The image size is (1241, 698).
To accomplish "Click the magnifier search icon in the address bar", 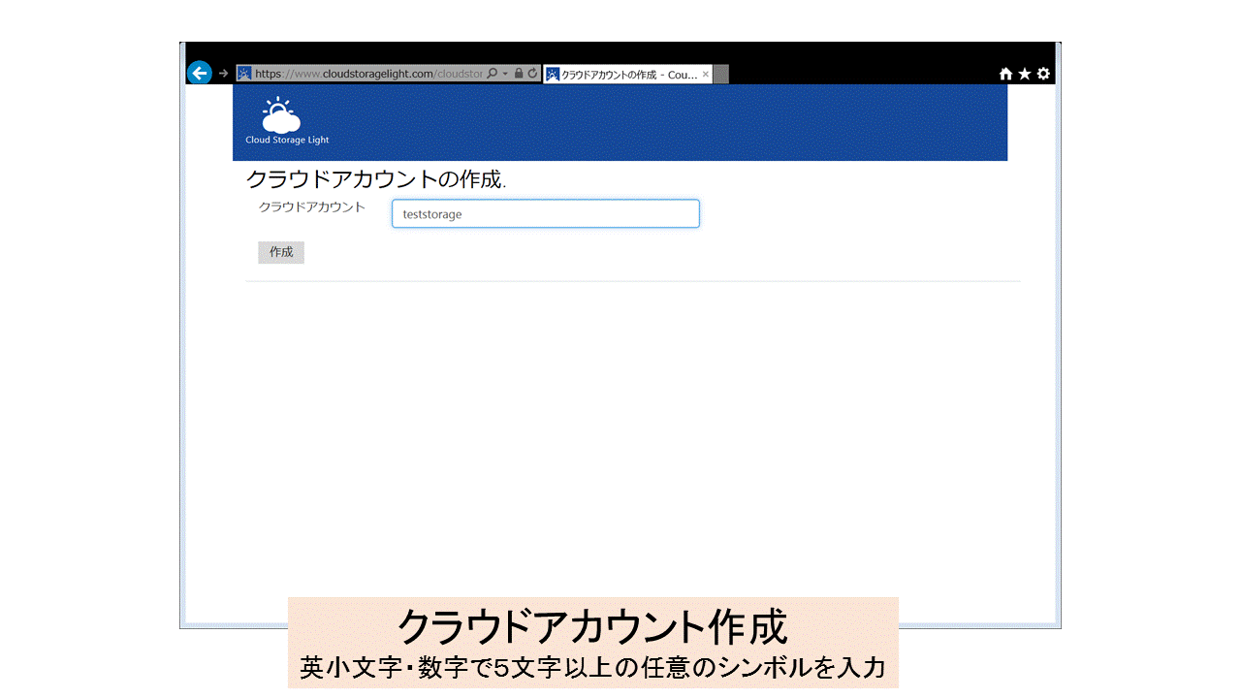I will [x=493, y=74].
